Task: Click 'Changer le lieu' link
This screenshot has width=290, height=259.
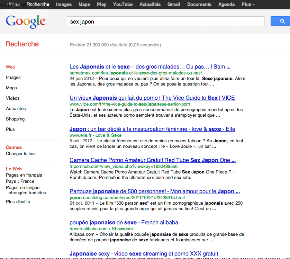Action: click(21, 153)
